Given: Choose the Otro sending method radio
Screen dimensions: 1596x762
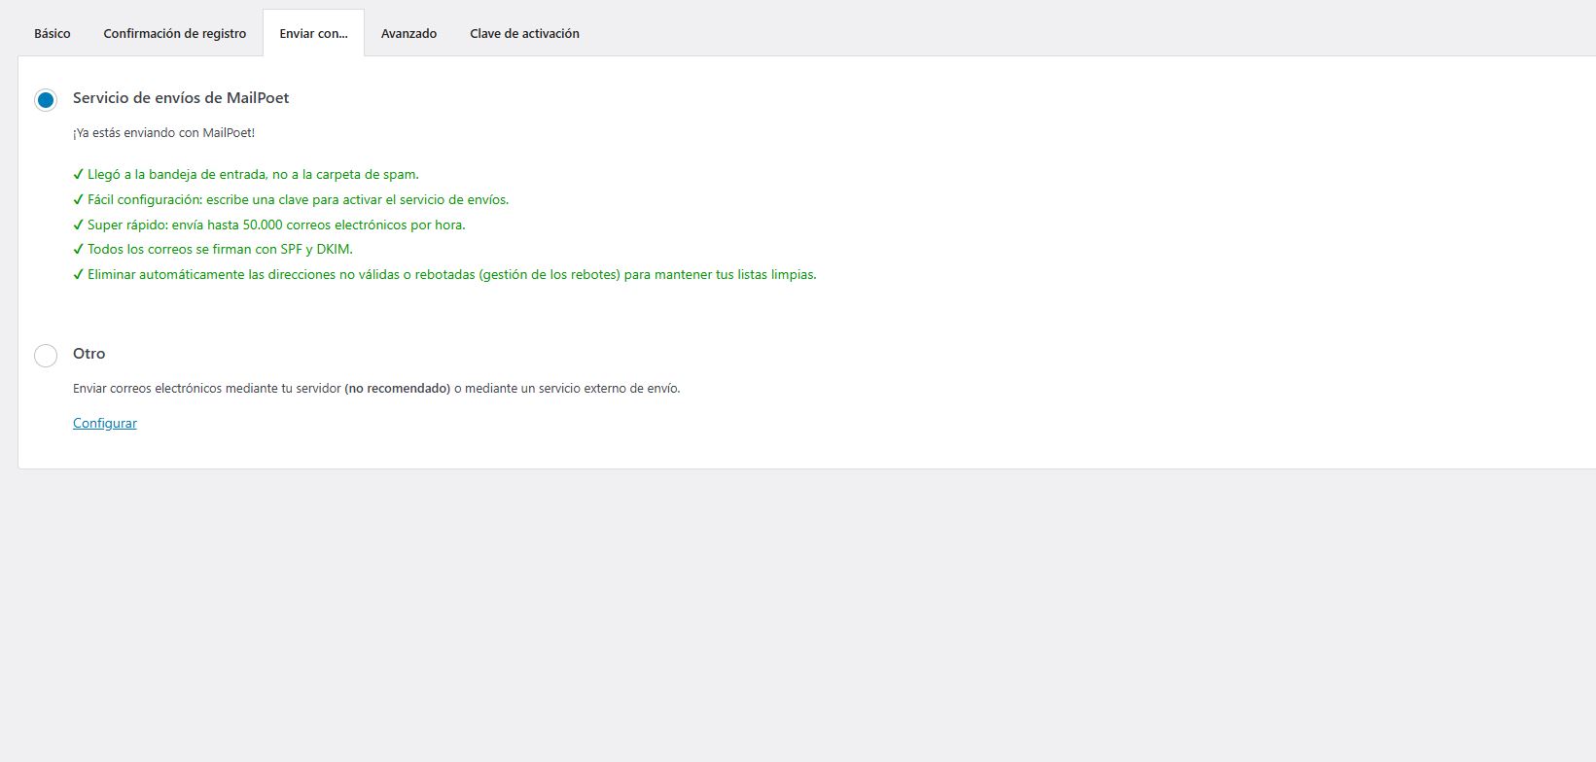Looking at the screenshot, I should pos(46,356).
